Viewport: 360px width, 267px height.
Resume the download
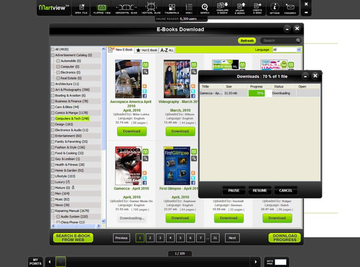click(x=260, y=190)
